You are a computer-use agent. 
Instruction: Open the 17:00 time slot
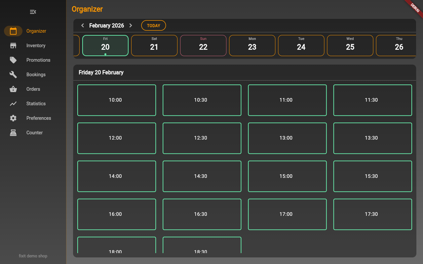click(287, 214)
